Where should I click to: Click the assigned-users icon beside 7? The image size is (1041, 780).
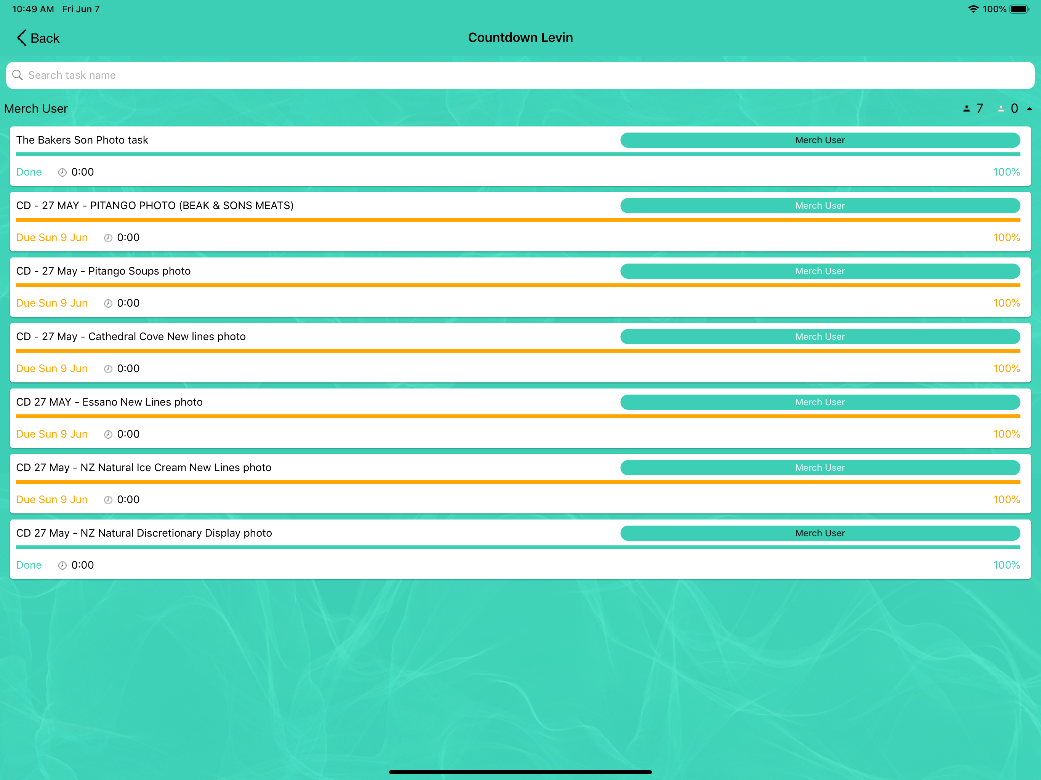pos(966,109)
